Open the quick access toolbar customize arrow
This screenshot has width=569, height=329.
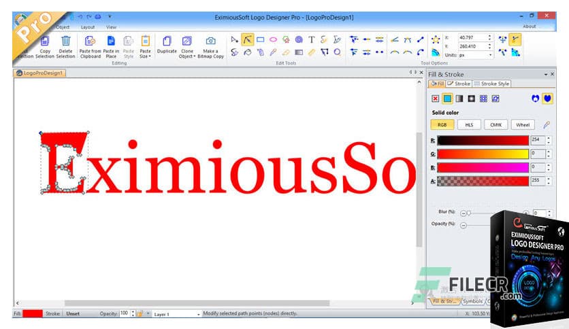(110, 17)
